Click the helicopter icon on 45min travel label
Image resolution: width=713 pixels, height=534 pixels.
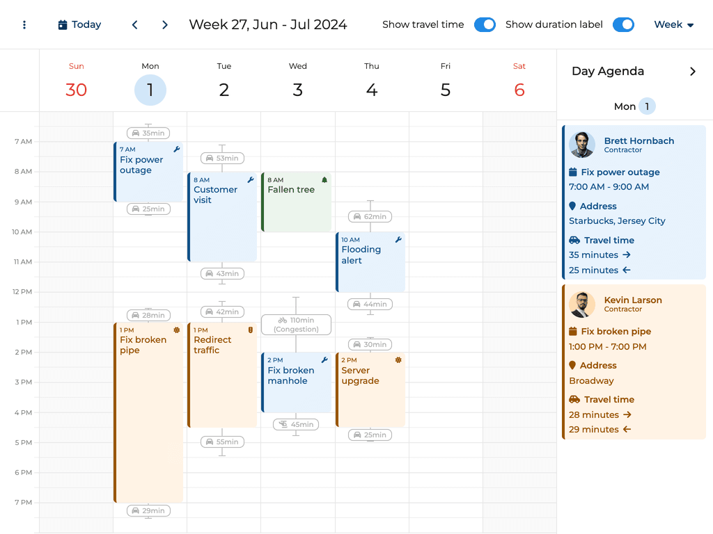(x=282, y=425)
